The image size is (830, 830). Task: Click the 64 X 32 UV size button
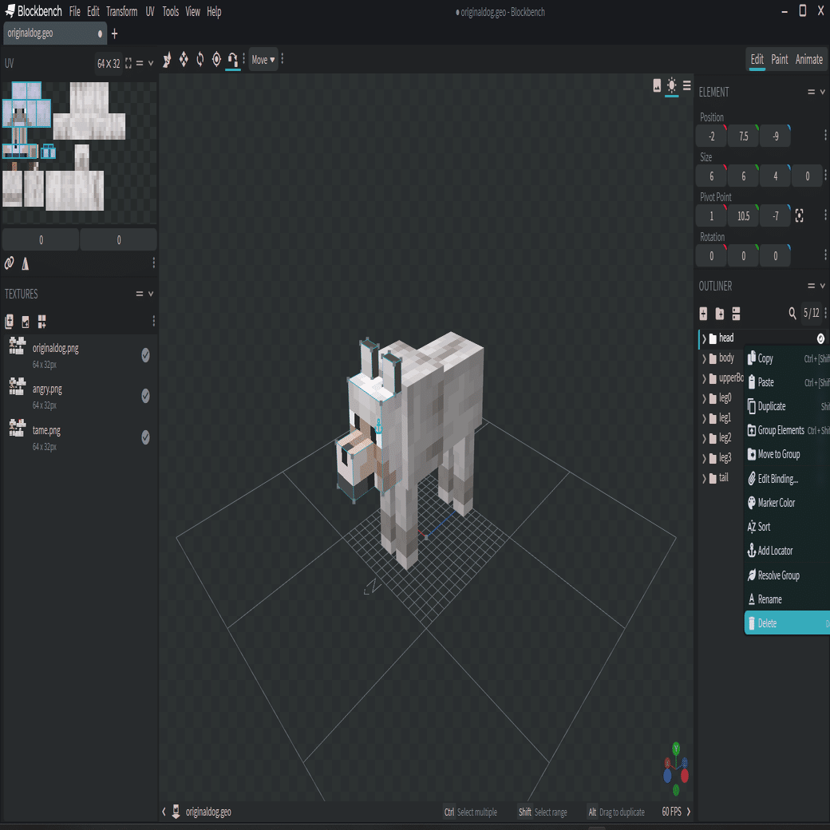pos(109,64)
